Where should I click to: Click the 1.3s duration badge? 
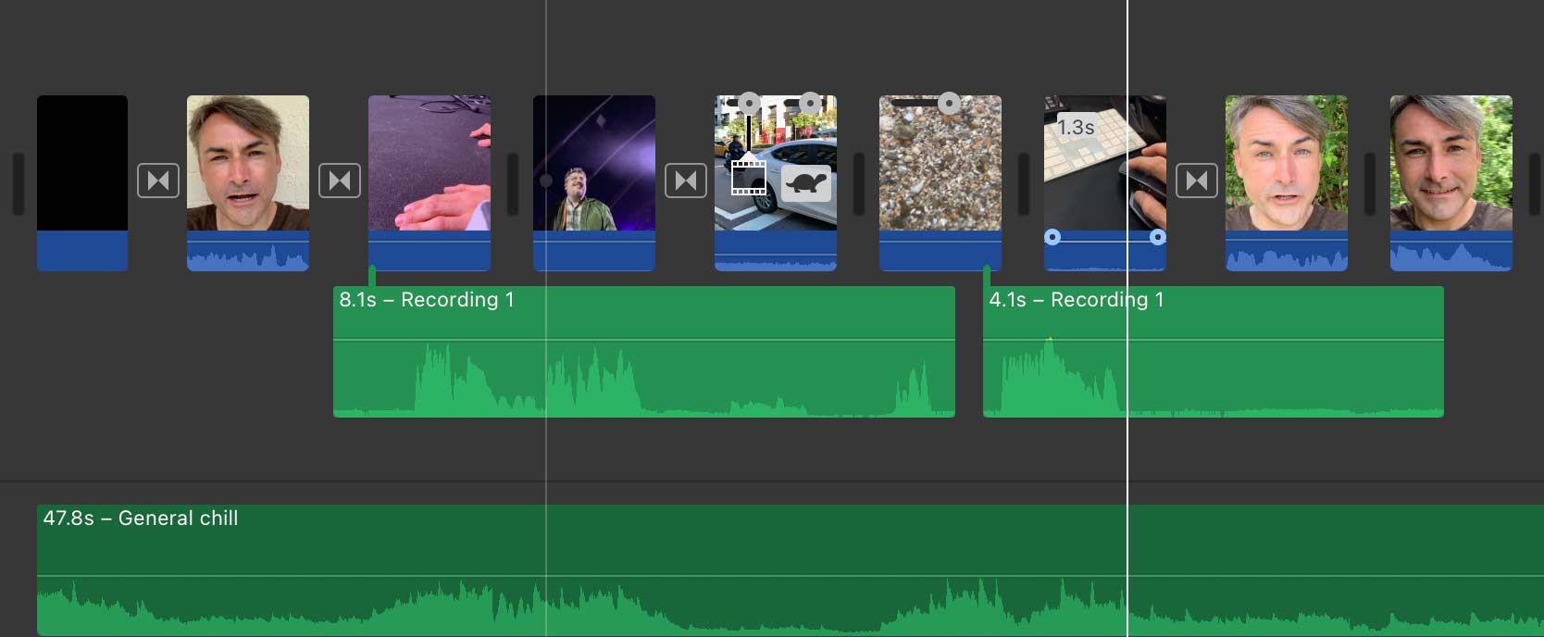click(x=1076, y=127)
